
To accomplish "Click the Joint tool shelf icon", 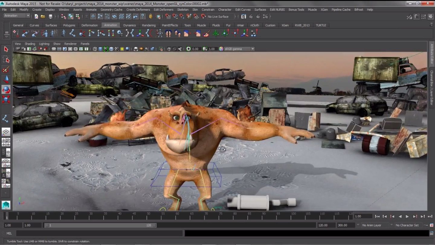I will click(x=72, y=33).
